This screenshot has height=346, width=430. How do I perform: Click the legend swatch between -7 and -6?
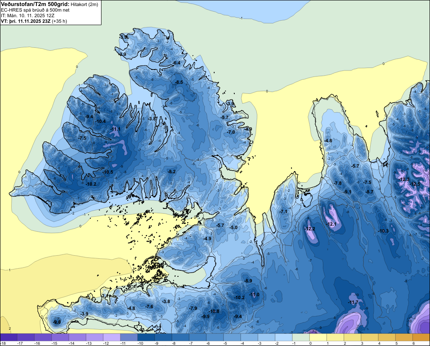tap(197, 337)
